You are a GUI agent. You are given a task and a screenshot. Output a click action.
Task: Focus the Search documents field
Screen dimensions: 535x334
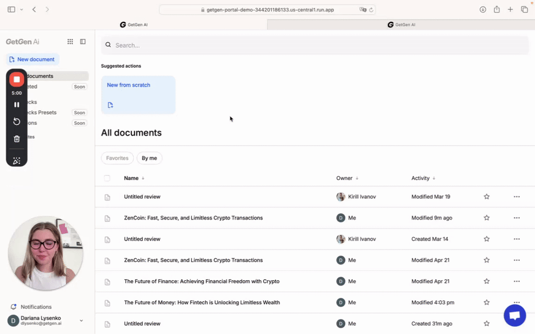315,45
